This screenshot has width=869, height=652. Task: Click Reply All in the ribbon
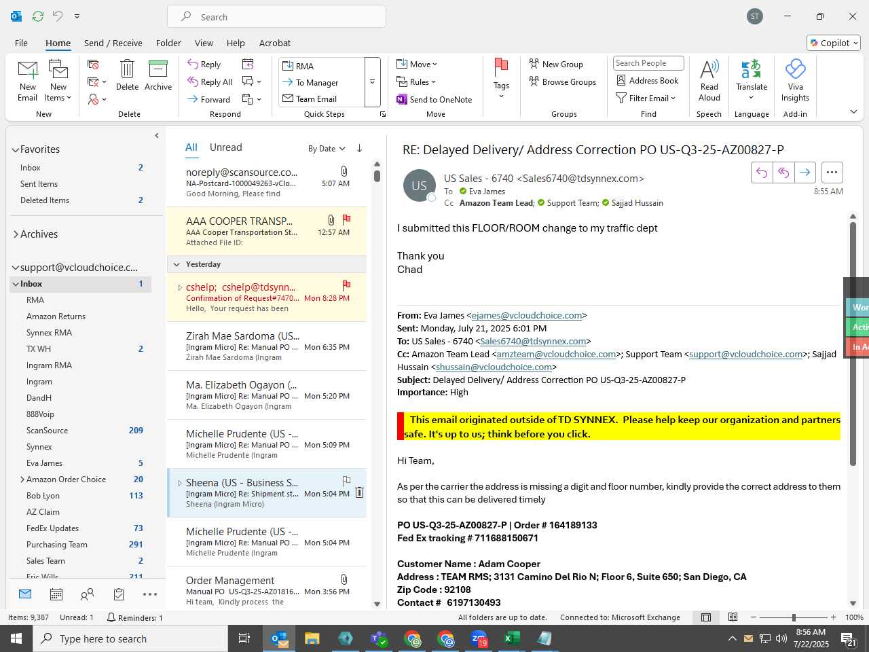[x=210, y=82]
